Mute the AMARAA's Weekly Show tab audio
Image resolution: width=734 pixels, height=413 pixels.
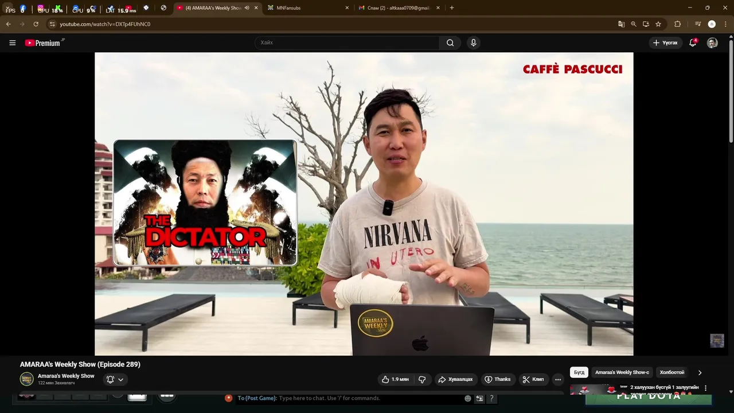[247, 8]
